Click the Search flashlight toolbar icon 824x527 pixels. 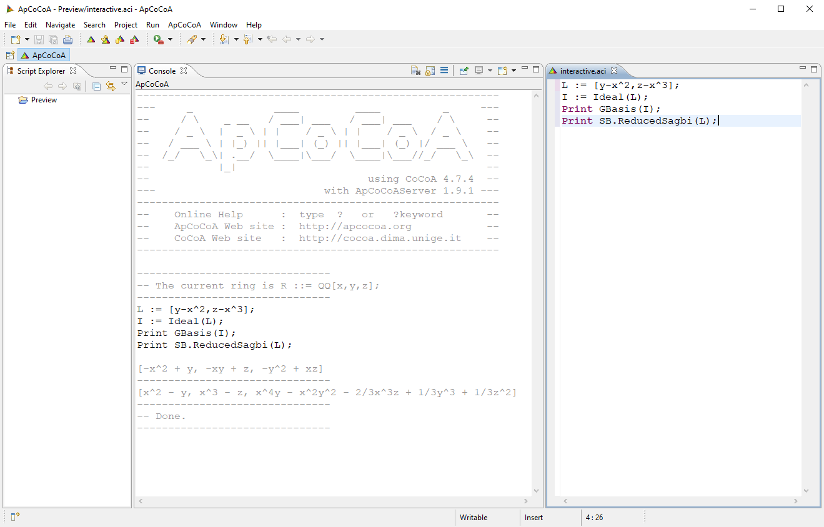click(192, 39)
